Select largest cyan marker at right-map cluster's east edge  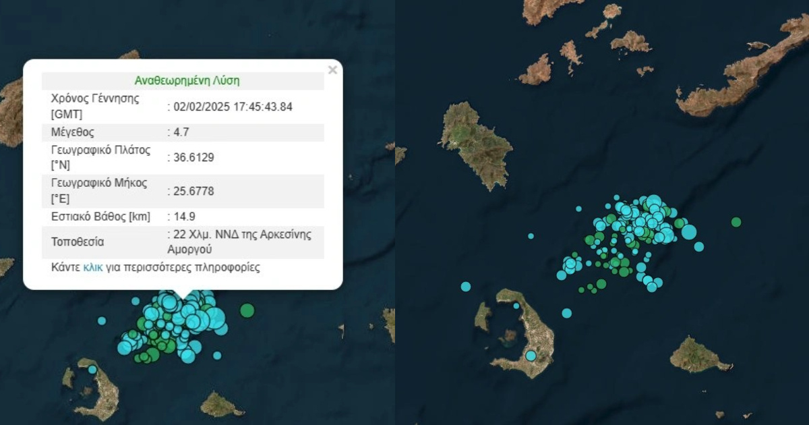688,232
